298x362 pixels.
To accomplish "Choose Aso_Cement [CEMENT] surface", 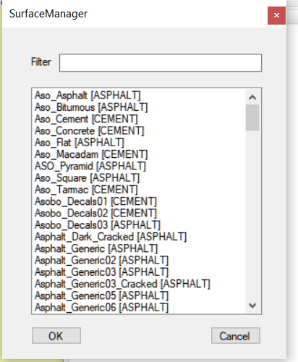I will (86, 119).
